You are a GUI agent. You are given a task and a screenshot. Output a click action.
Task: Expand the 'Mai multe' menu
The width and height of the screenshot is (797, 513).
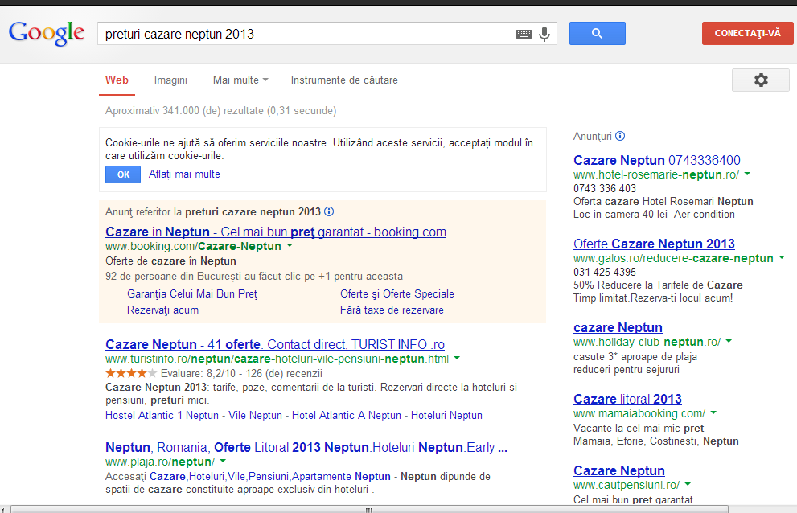click(240, 80)
